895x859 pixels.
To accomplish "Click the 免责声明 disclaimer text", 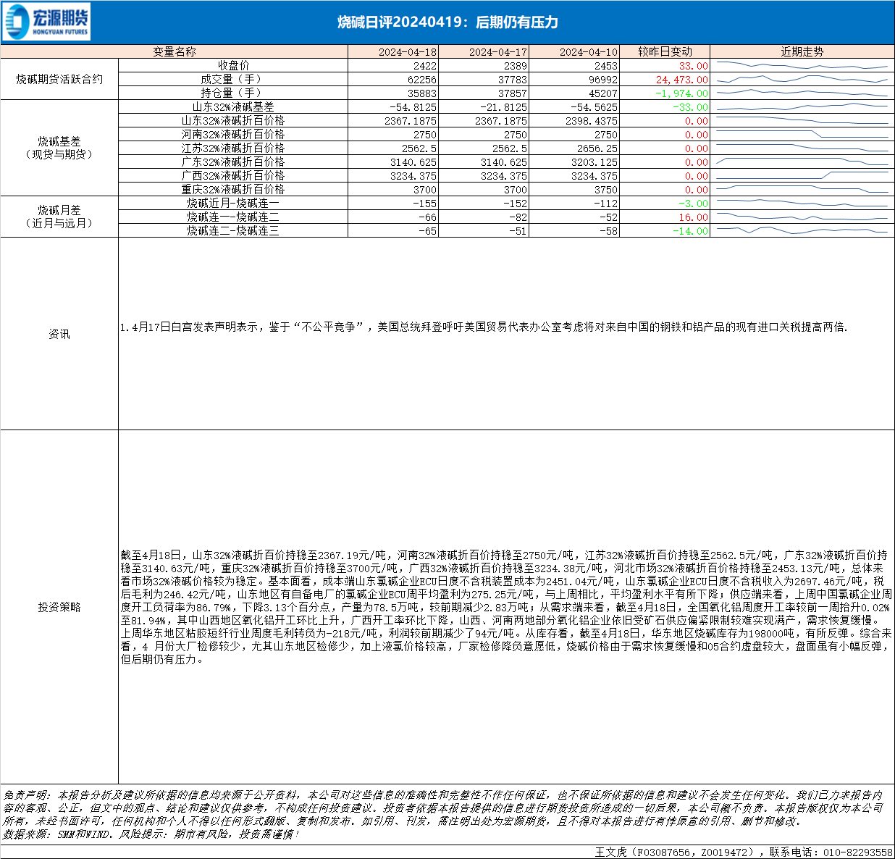I will (443, 808).
